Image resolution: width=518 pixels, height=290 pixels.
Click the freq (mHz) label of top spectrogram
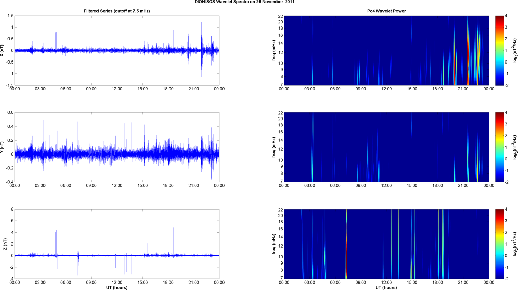pyautogui.click(x=274, y=50)
